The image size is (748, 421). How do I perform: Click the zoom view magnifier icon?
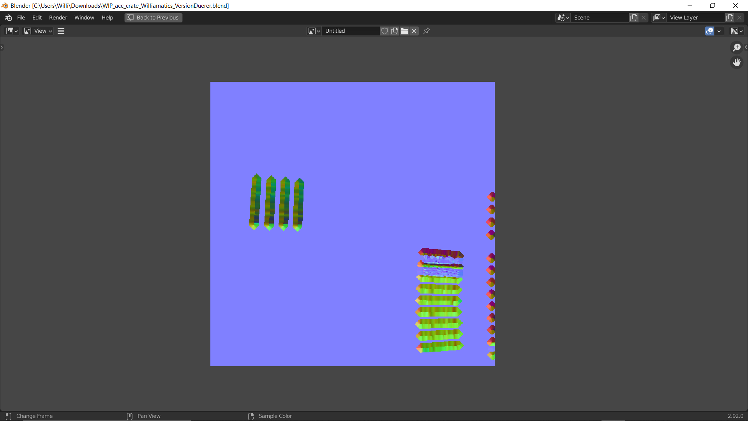pyautogui.click(x=736, y=48)
